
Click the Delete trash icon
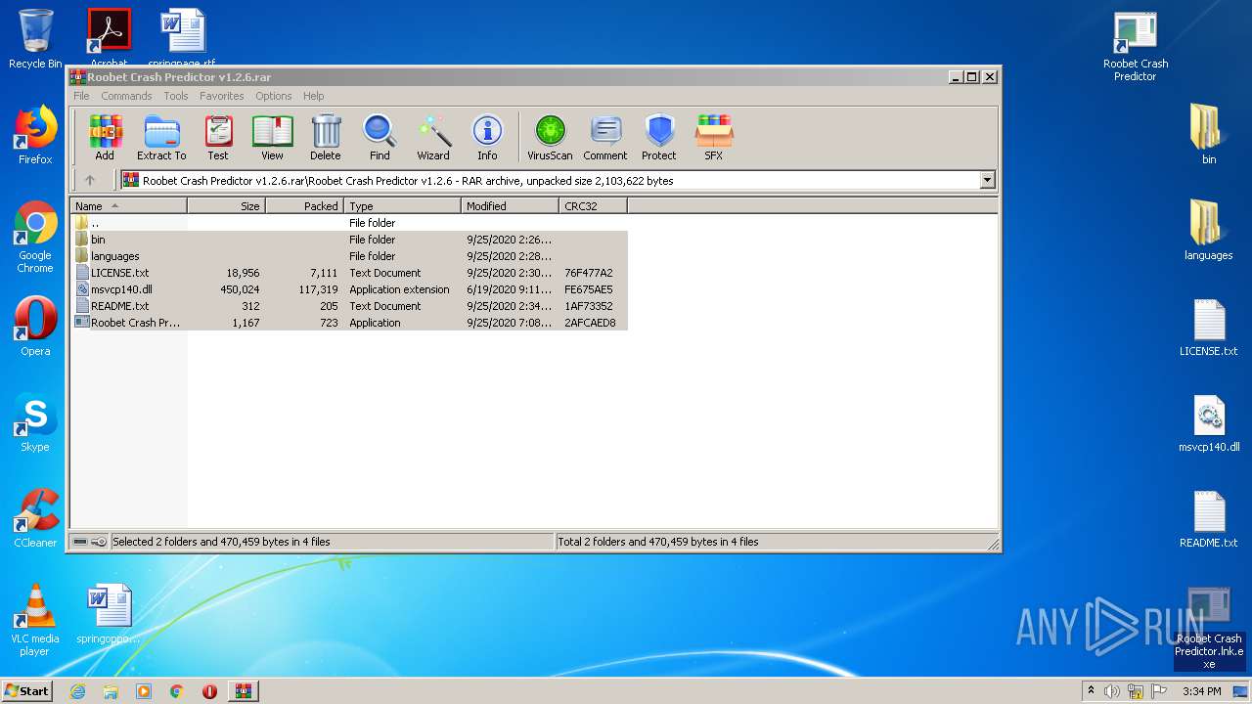(326, 137)
